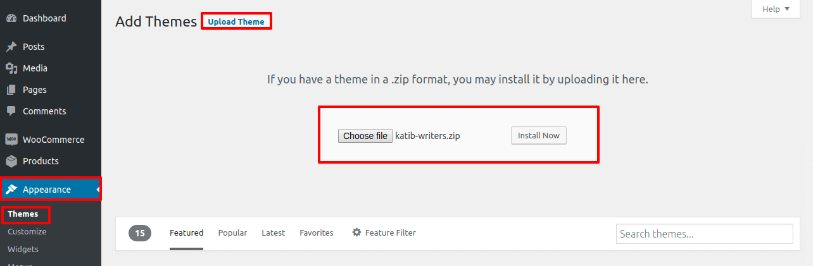
Task: Click the Appearance paintbrush icon
Action: (11, 190)
